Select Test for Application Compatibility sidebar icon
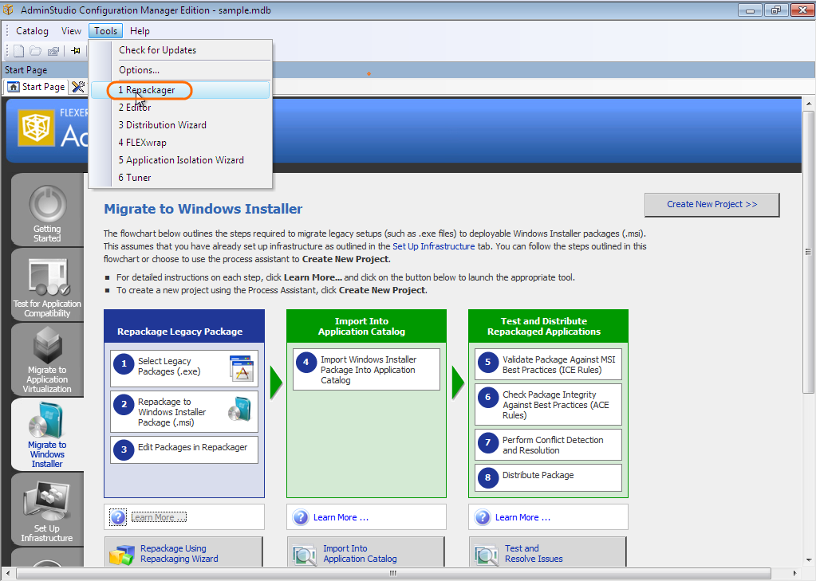The width and height of the screenshot is (816, 581). click(x=47, y=287)
